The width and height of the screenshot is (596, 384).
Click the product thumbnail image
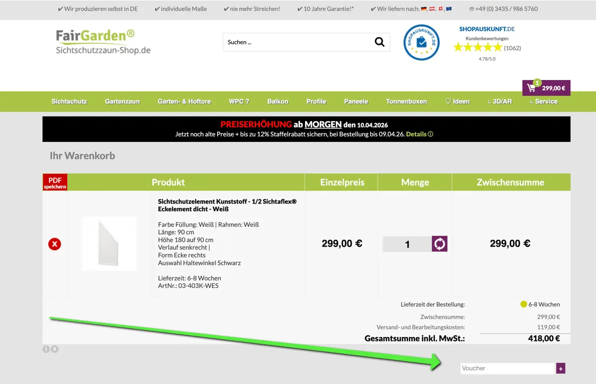[x=109, y=244]
